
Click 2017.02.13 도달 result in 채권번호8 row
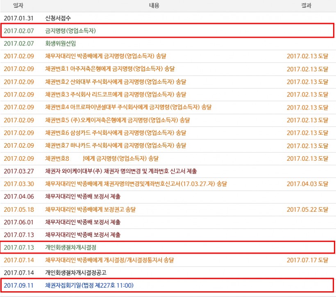click(307, 159)
